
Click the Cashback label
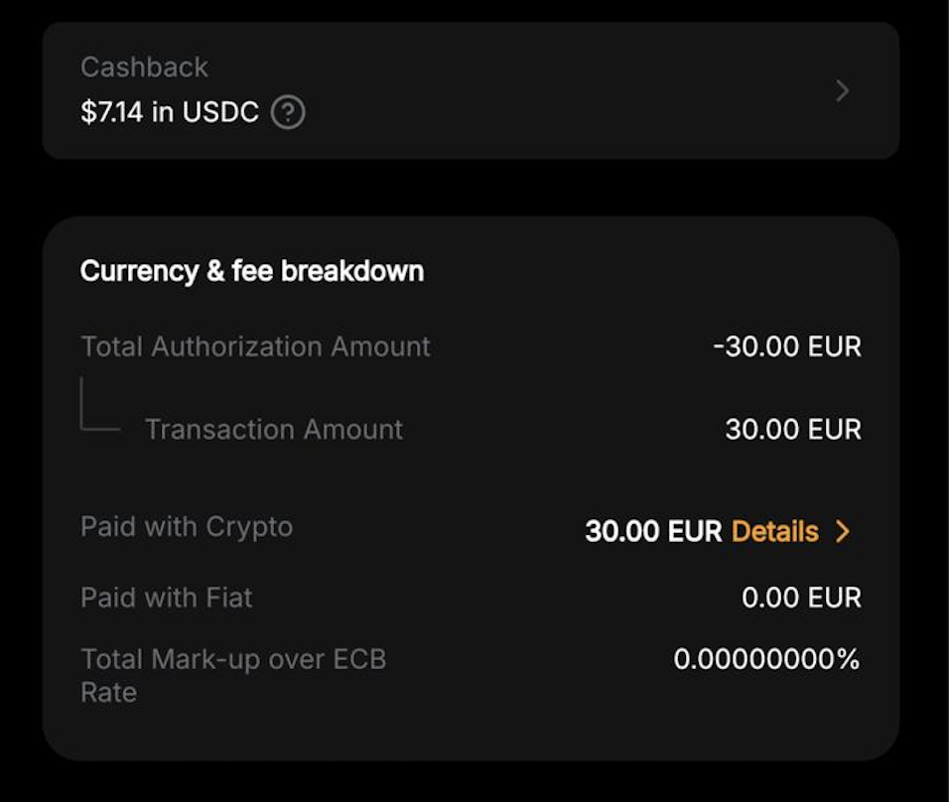[144, 67]
